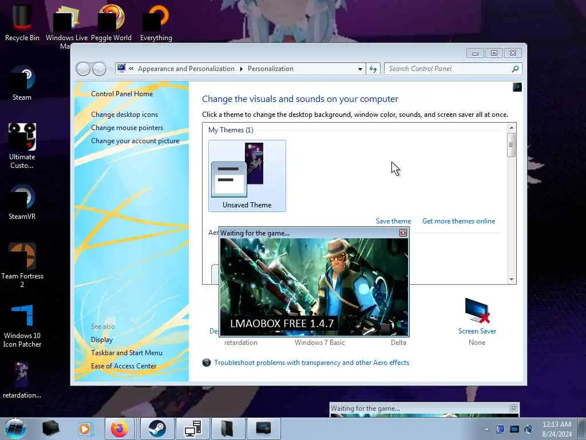The height and width of the screenshot is (440, 586).
Task: Open Firefox from the taskbar
Action: (120, 429)
